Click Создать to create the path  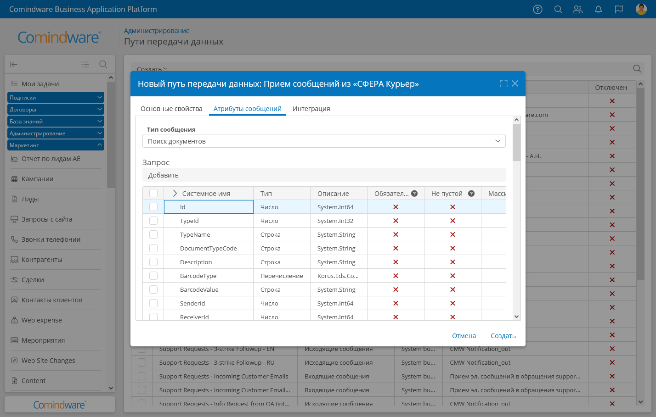click(503, 336)
